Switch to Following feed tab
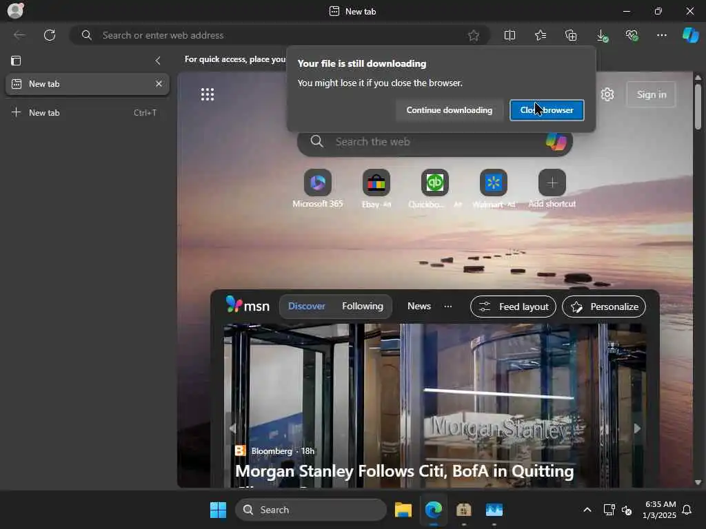Image resolution: width=706 pixels, height=529 pixels. [x=363, y=306]
